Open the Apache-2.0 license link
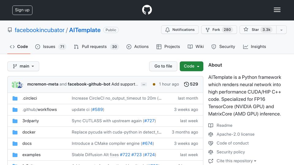This screenshot has height=165, width=294. pos(236,134)
